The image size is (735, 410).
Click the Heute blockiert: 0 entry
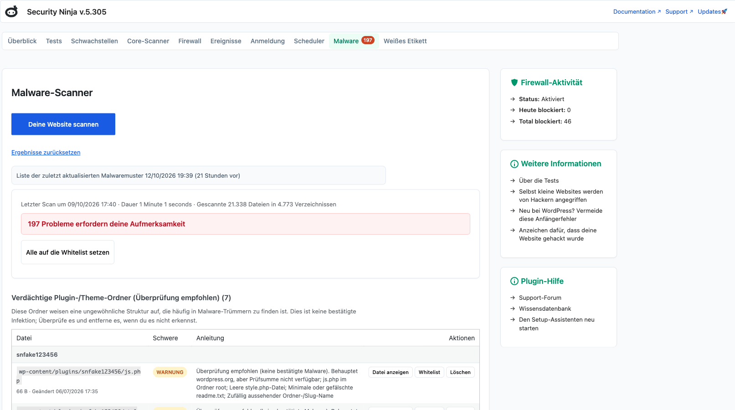coord(545,110)
